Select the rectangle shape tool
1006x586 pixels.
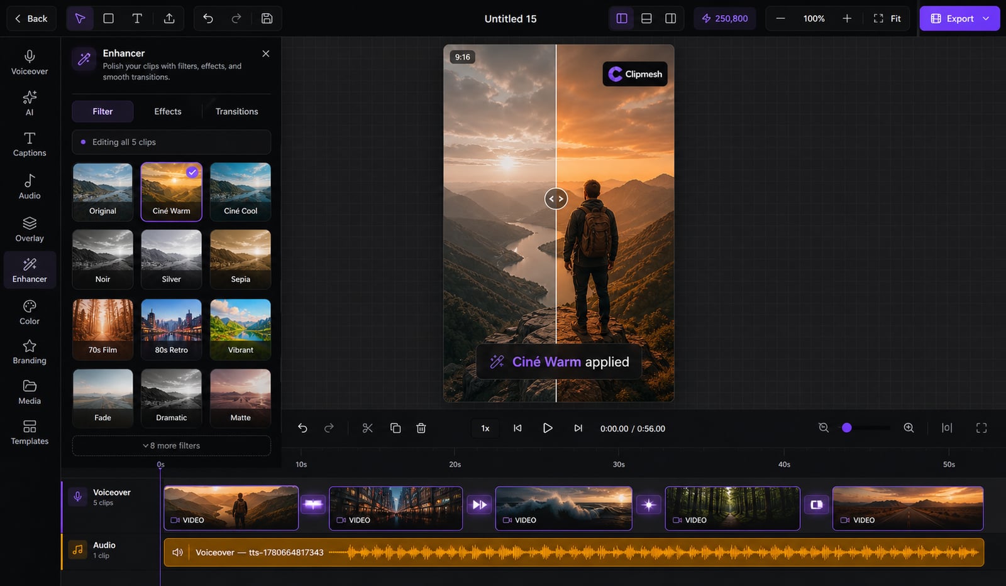(x=108, y=18)
